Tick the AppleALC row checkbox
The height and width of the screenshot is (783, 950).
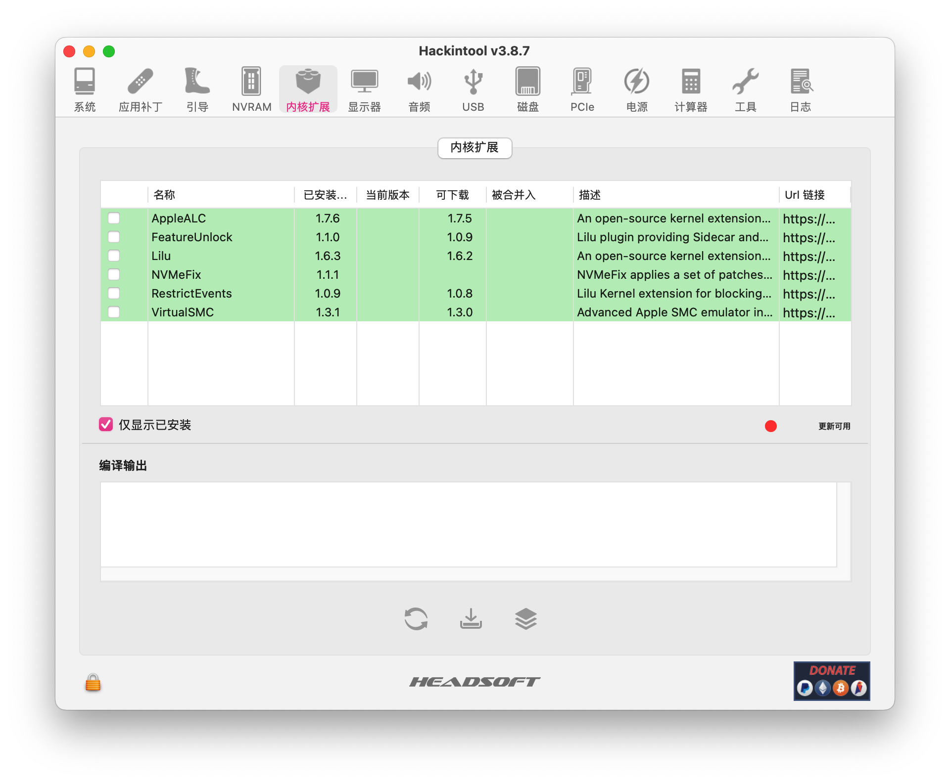[x=114, y=218]
